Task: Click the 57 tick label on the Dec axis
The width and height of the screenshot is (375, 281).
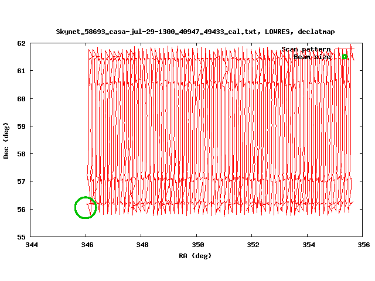Action: 21,181
